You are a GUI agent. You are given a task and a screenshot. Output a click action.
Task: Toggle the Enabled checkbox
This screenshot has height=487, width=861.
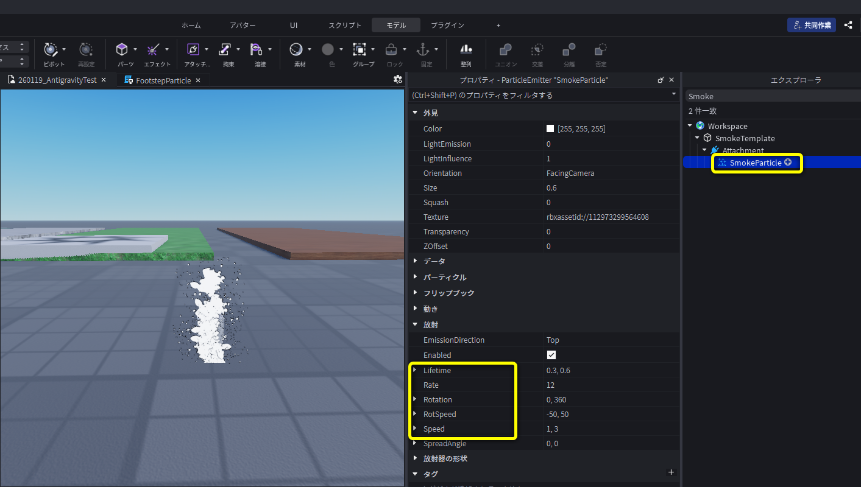(x=551, y=355)
